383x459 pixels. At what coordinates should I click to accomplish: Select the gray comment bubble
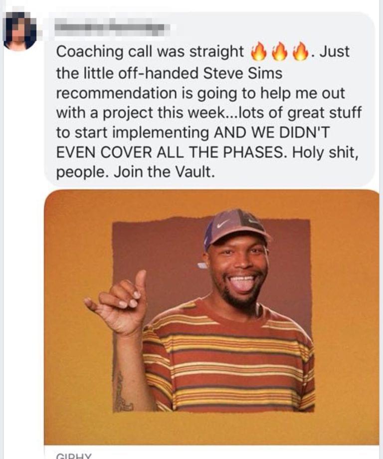click(x=209, y=99)
